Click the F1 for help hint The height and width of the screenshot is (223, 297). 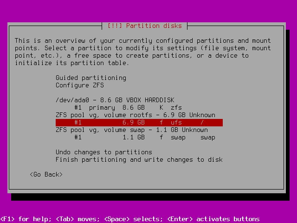point(26,219)
